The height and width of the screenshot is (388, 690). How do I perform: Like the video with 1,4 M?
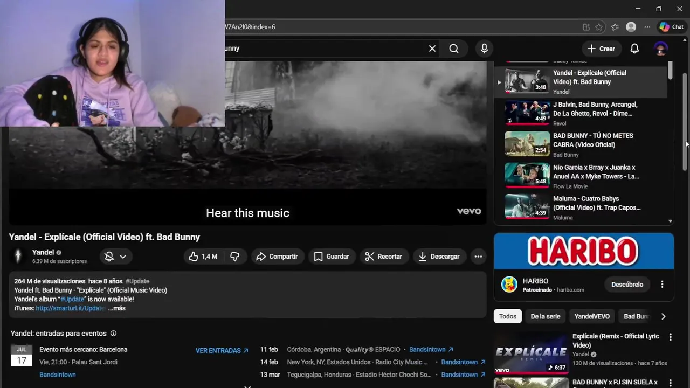click(x=203, y=257)
